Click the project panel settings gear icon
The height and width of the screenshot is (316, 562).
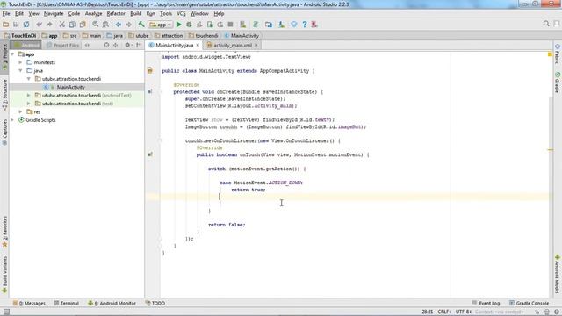click(x=127, y=45)
